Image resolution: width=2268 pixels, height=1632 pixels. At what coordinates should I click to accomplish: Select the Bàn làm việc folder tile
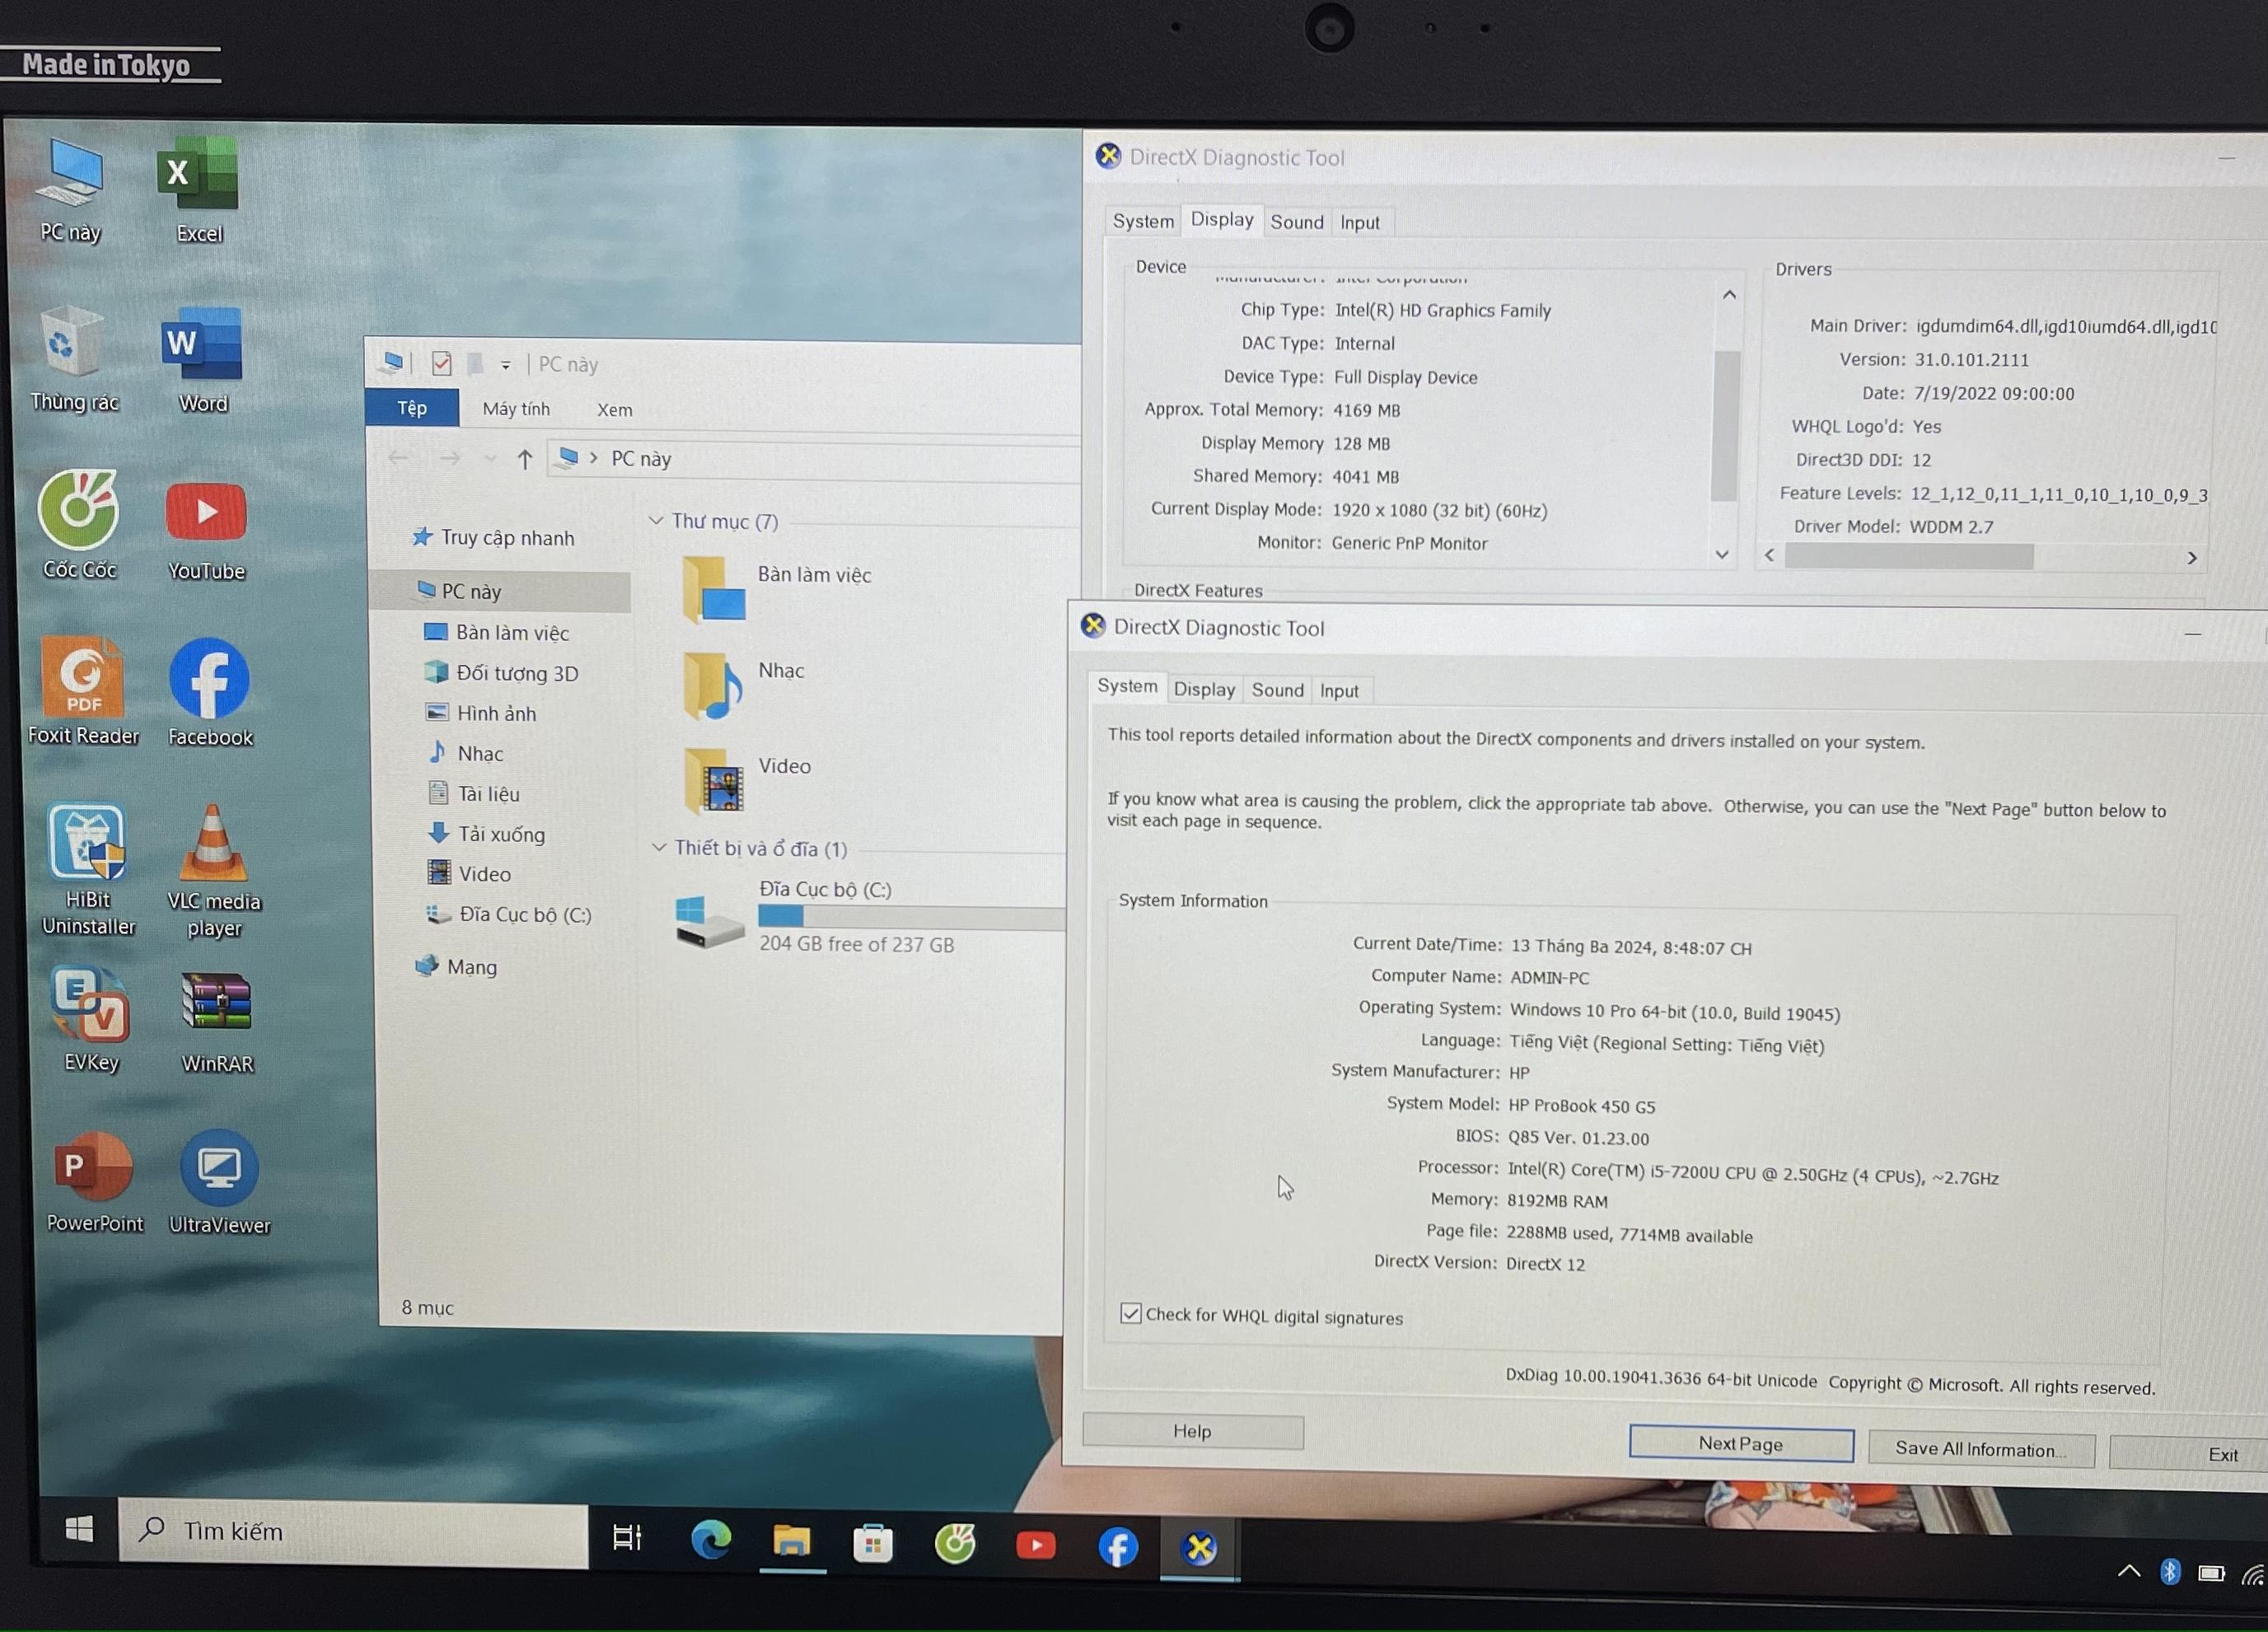point(778,590)
